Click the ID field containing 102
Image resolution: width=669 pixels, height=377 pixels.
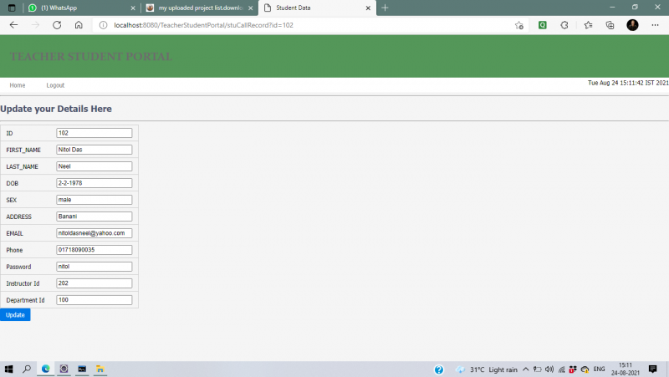[94, 133]
